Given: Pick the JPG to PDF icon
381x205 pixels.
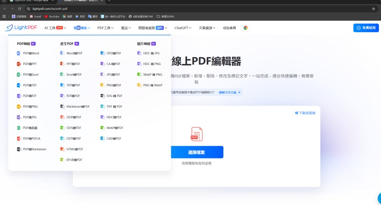Looking at the screenshot, I should pos(102,75).
